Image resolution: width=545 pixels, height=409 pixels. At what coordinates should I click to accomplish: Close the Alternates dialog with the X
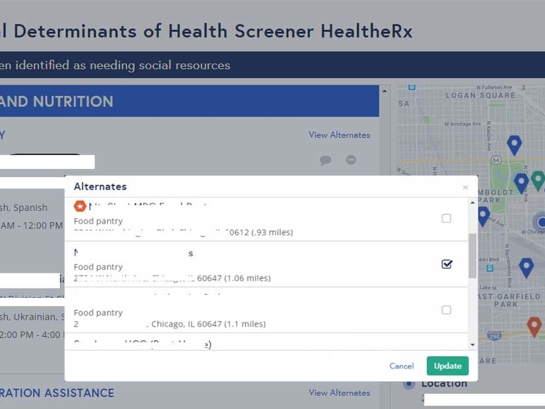[x=465, y=187]
